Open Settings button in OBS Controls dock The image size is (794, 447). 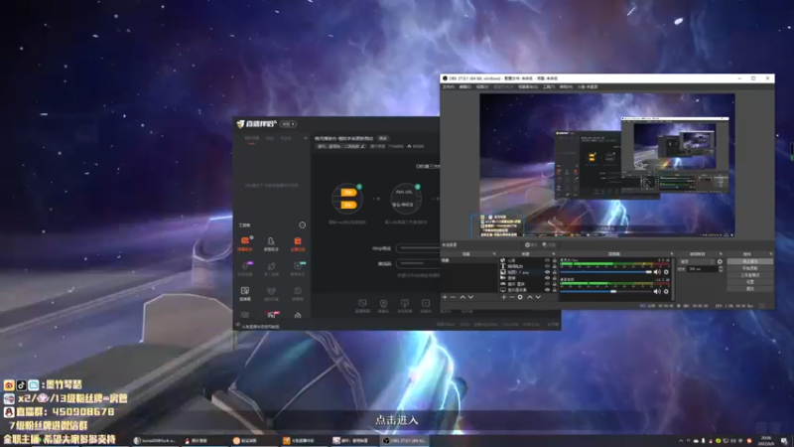pyautogui.click(x=750, y=282)
